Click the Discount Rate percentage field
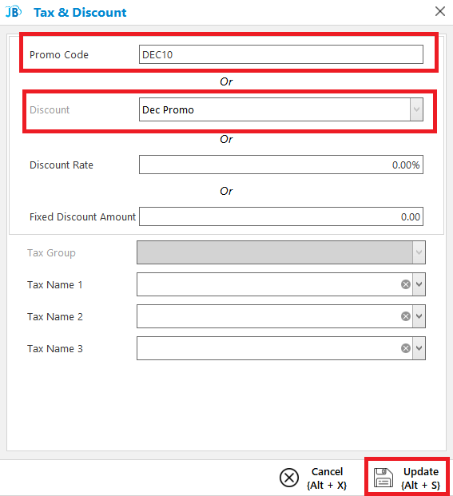 tap(281, 165)
